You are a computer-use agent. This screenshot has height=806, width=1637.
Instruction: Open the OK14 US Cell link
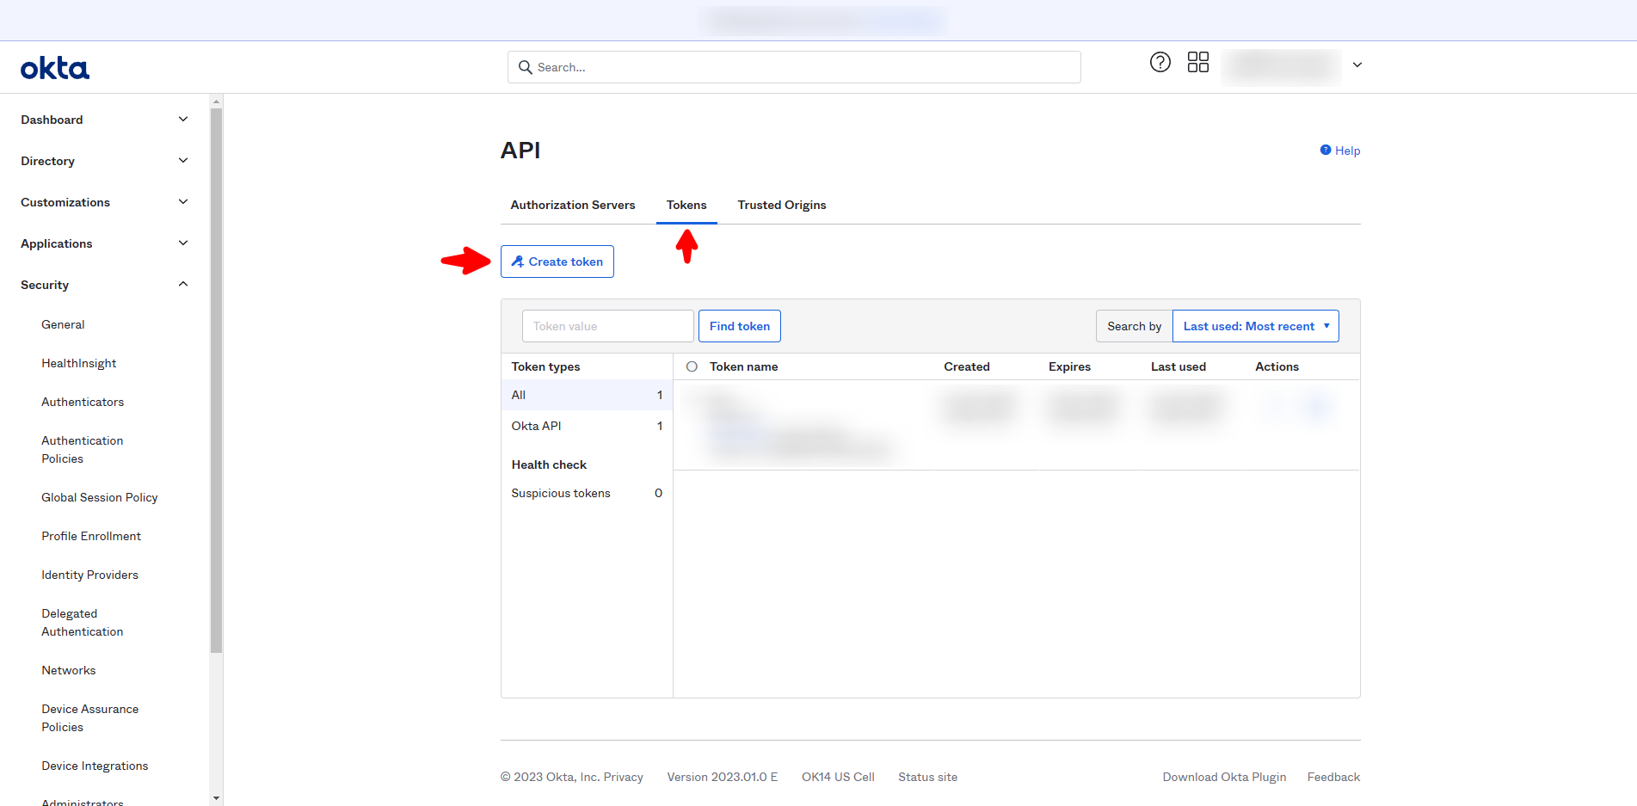pos(838,777)
